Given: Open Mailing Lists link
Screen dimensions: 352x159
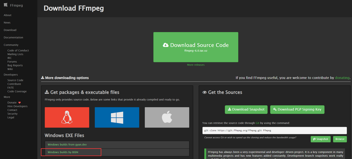Looking at the screenshot, I should pyautogui.click(x=15, y=54).
